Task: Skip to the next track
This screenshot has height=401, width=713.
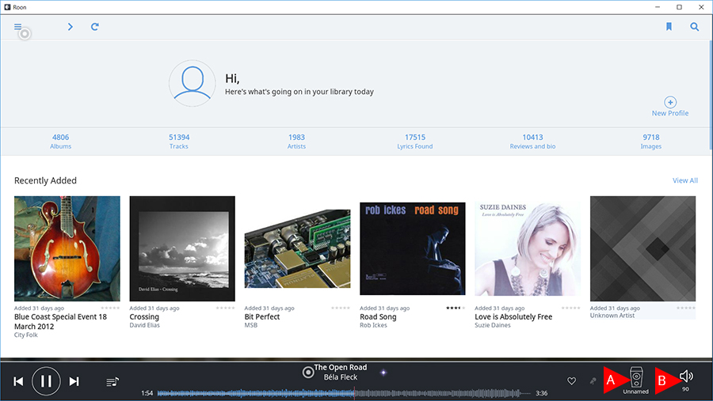Action: pyautogui.click(x=74, y=381)
